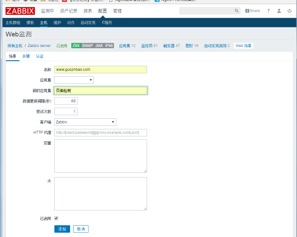Open the 触发器 47 link
Viewport: 297px width, 237px height.
tap(172, 46)
